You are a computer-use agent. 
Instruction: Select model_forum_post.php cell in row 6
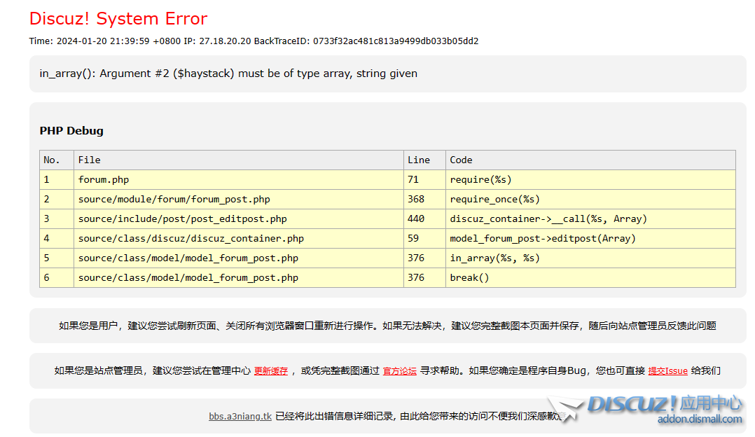coord(238,278)
